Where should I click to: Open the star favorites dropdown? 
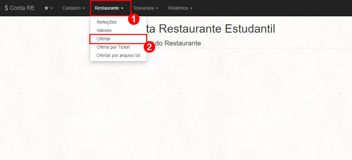48,8
